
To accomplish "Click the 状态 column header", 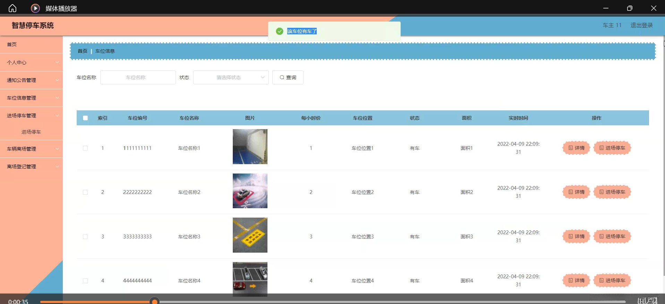I will pyautogui.click(x=415, y=118).
